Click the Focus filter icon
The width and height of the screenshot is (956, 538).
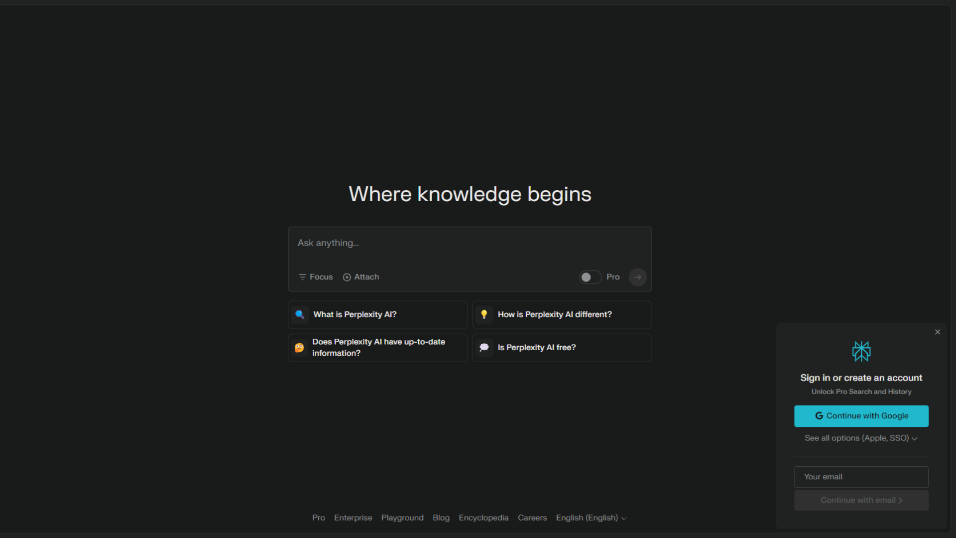pyautogui.click(x=302, y=277)
